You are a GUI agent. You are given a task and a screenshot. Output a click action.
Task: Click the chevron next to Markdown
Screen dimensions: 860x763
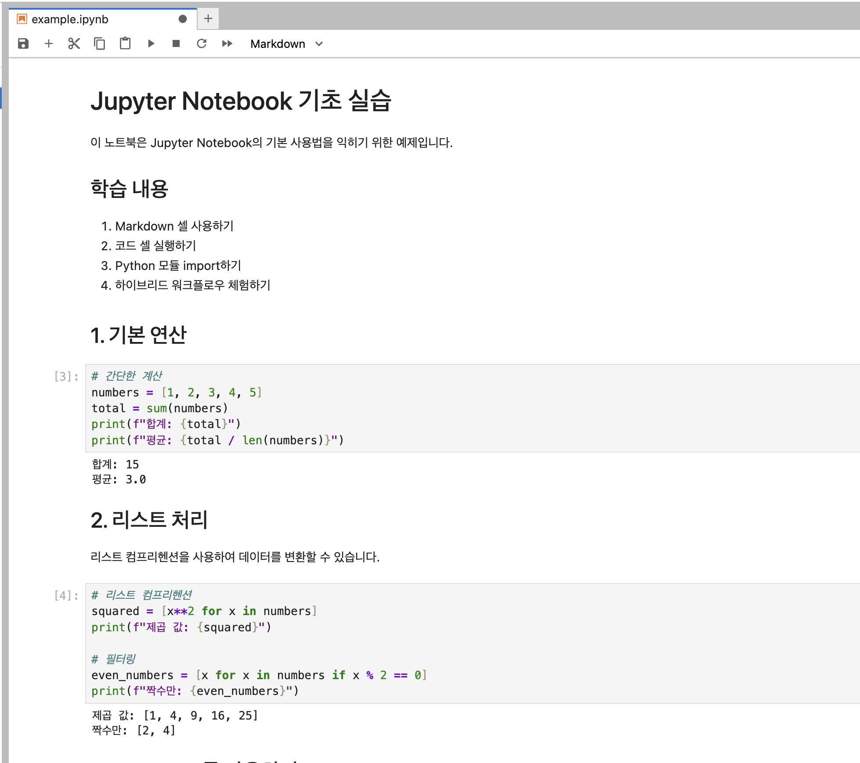pyautogui.click(x=319, y=44)
